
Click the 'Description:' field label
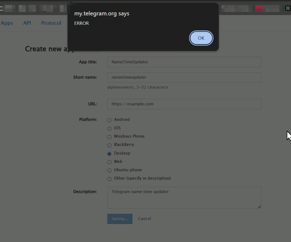[85, 192]
